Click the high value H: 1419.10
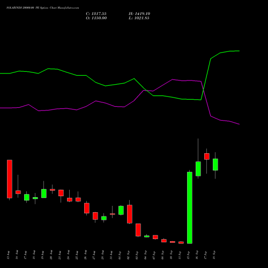Screen dimensions: 268x268 click(x=139, y=14)
